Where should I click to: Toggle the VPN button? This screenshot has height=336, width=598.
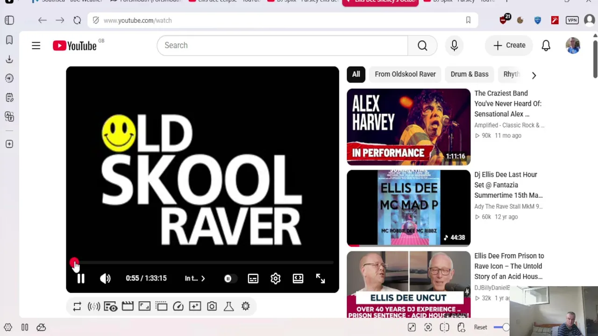coord(572,20)
